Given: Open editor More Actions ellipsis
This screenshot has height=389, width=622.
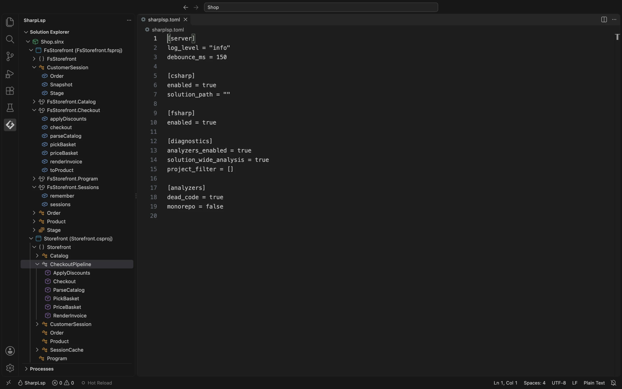Looking at the screenshot, I should (614, 20).
